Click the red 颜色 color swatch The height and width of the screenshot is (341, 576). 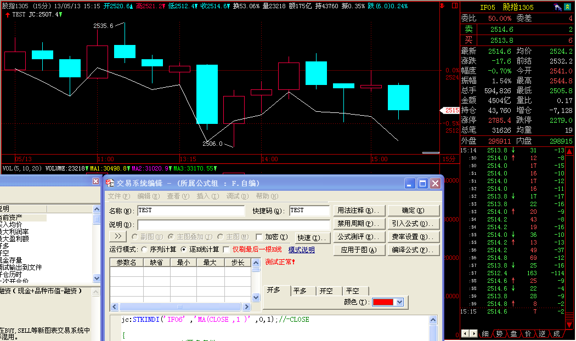click(x=383, y=302)
